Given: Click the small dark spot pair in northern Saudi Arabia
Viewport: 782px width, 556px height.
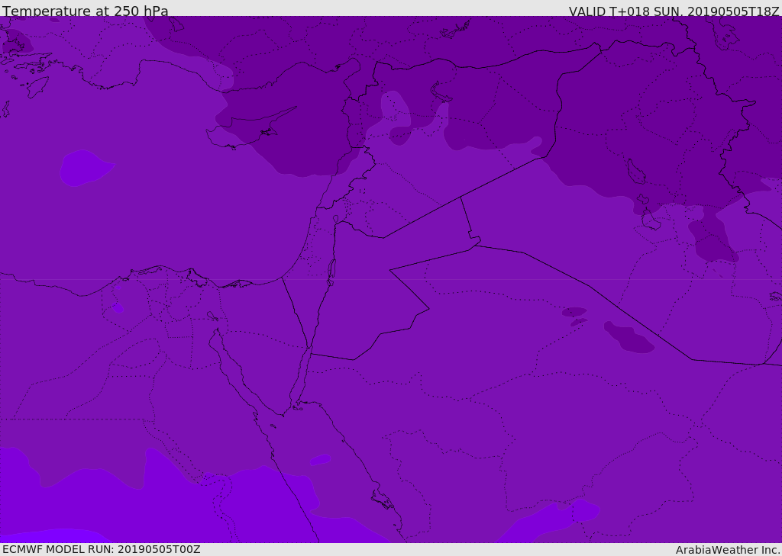Looking at the screenshot, I should point(575,316).
